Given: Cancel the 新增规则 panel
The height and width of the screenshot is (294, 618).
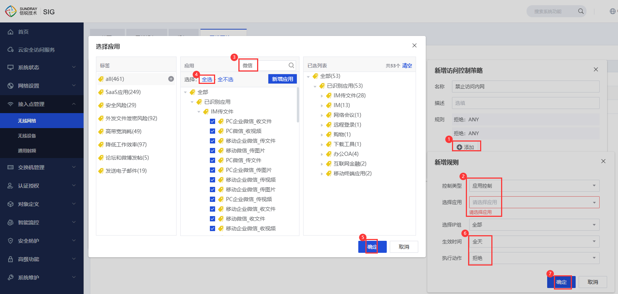Looking at the screenshot, I should 593,282.
